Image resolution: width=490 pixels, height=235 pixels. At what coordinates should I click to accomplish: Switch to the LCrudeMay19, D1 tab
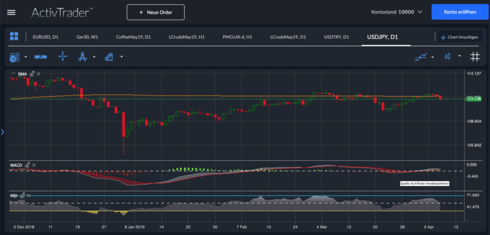pos(288,37)
